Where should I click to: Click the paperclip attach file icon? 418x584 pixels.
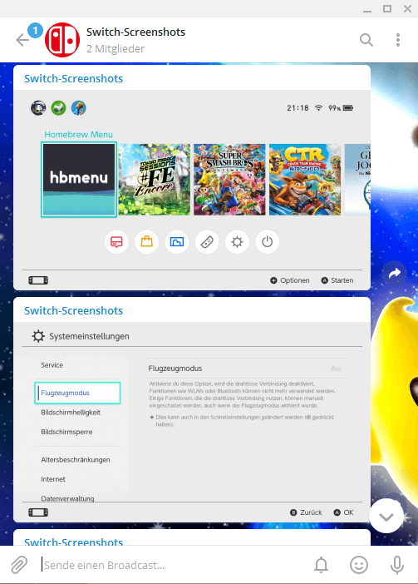coord(19,565)
